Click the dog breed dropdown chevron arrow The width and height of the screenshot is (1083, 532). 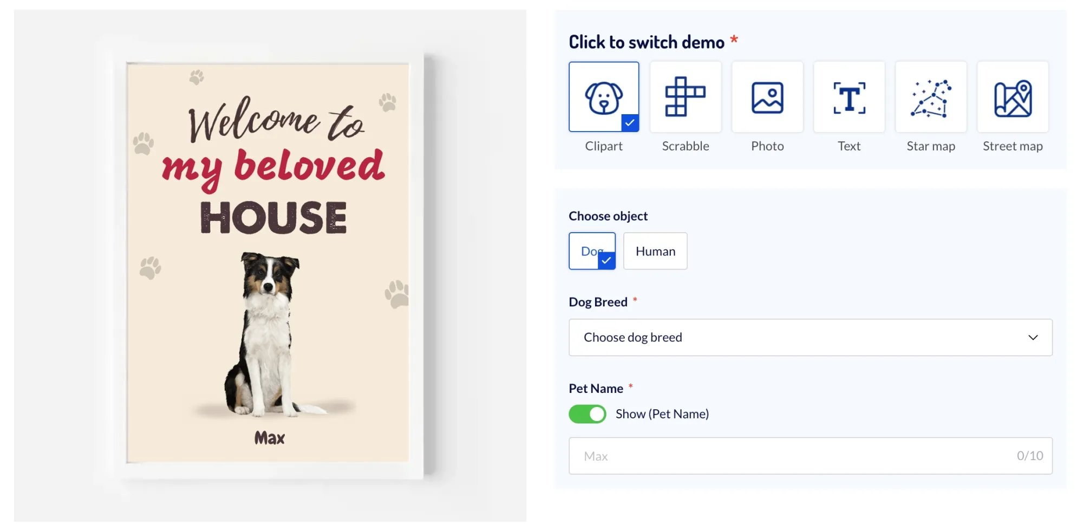[1033, 337]
